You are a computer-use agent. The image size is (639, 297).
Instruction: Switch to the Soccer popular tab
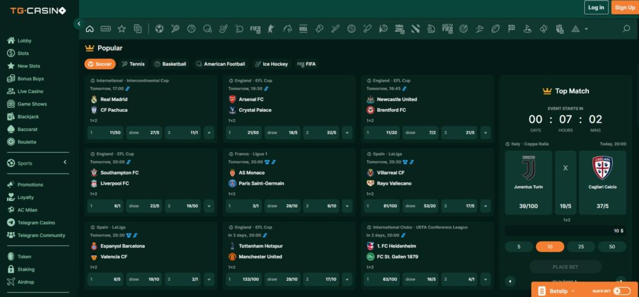coord(100,64)
